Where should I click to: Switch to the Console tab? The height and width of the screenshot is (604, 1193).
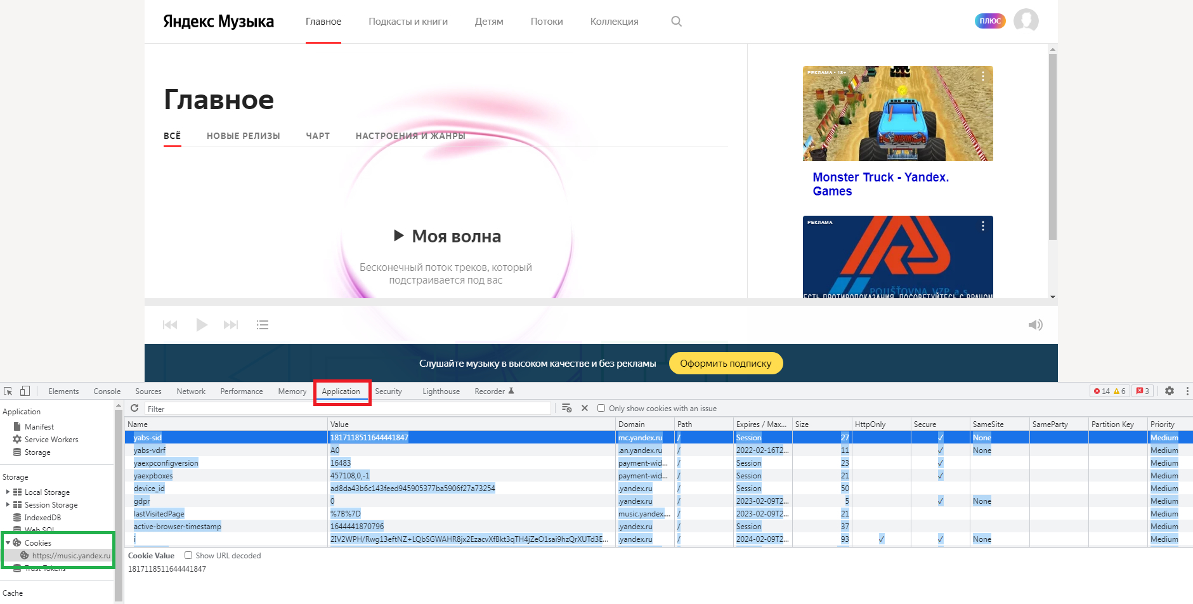coord(107,391)
